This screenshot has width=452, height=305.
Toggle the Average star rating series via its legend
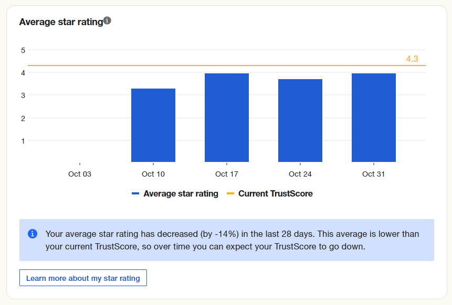tap(181, 193)
